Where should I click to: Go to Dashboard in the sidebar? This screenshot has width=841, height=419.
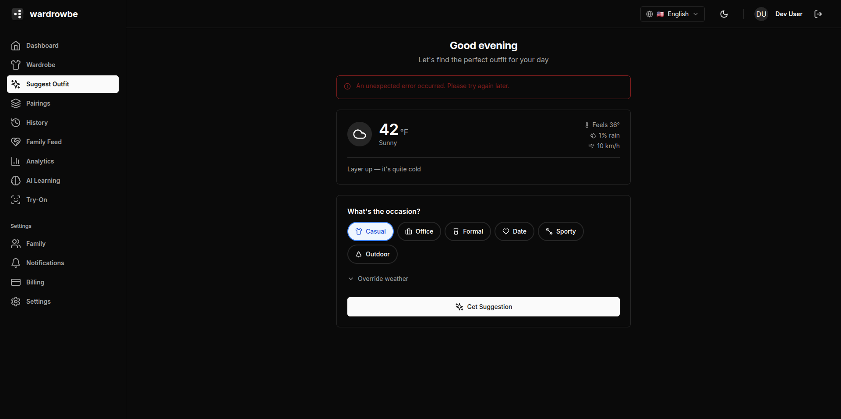coord(42,46)
